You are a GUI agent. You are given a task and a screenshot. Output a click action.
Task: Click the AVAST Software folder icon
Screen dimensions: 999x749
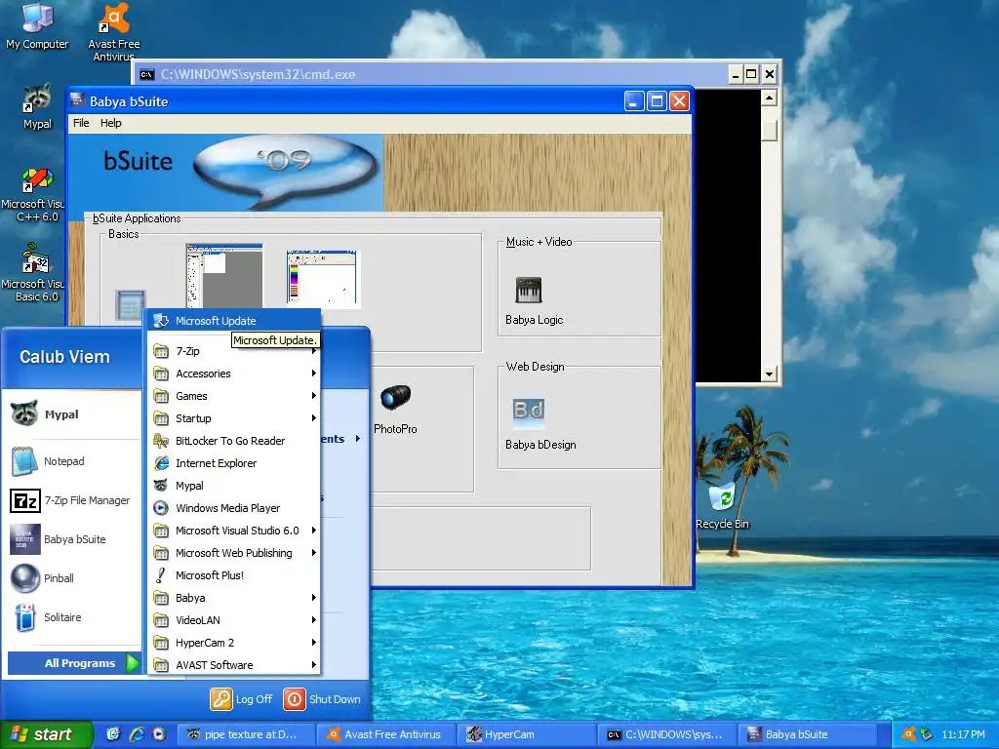161,665
